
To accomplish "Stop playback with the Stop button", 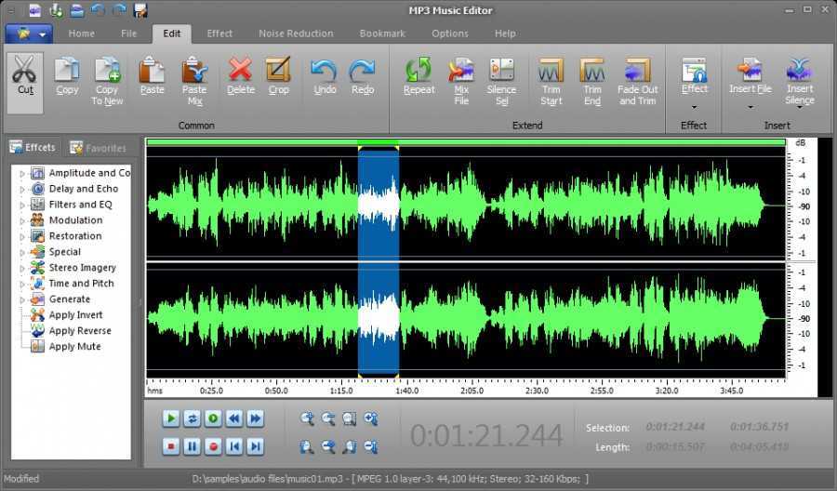I will pyautogui.click(x=171, y=446).
